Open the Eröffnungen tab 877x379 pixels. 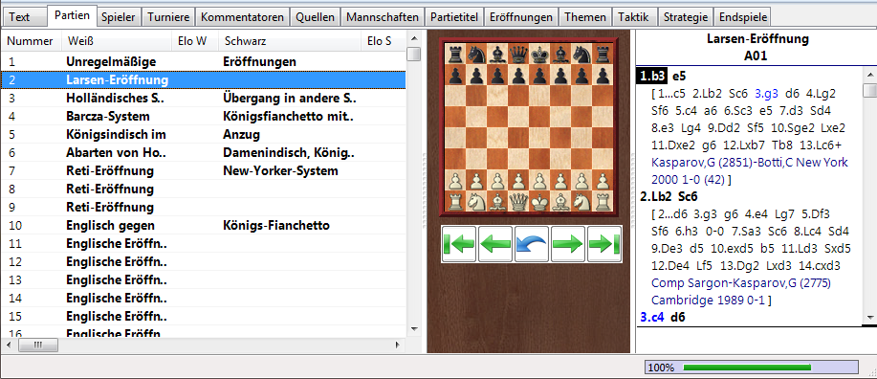click(520, 17)
